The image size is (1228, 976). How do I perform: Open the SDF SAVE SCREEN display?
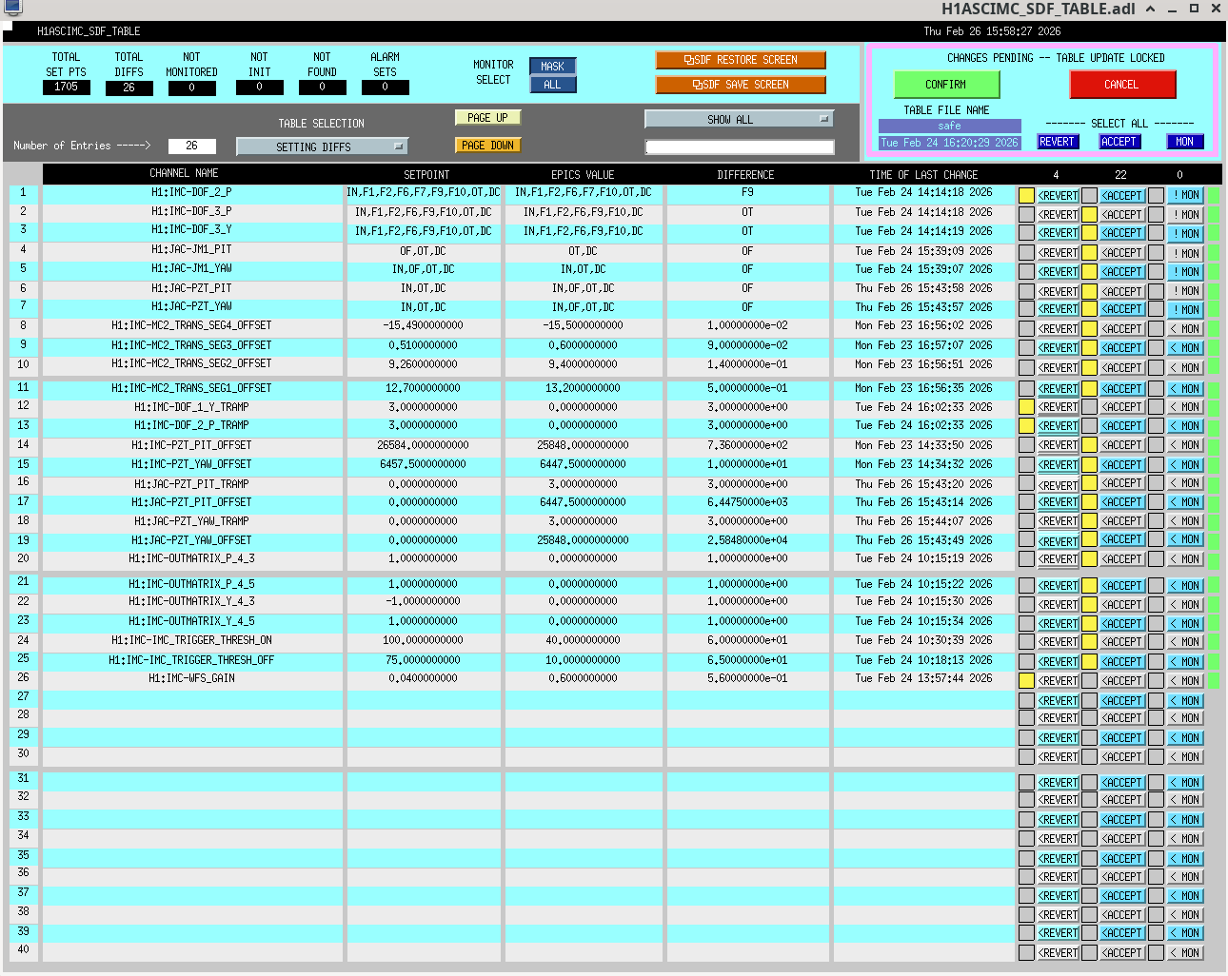(741, 85)
